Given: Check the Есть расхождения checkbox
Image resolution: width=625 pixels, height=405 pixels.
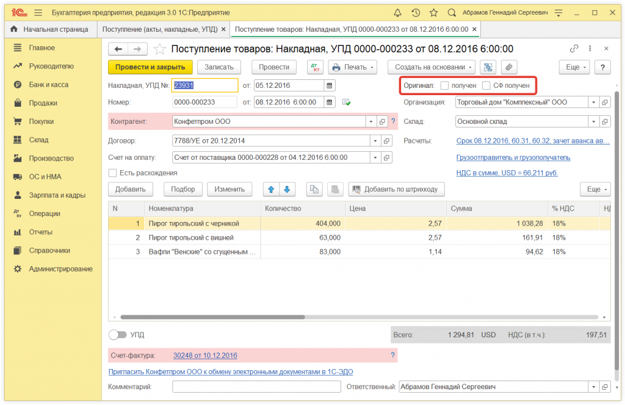Looking at the screenshot, I should (112, 173).
